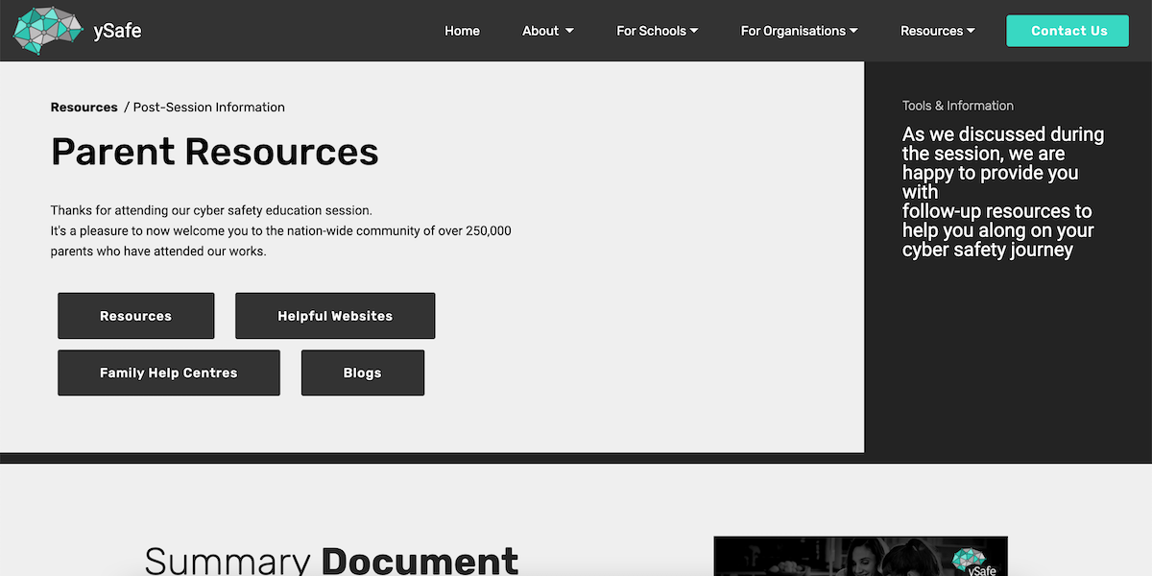Expand the For Organisations dropdown caret

click(x=853, y=31)
